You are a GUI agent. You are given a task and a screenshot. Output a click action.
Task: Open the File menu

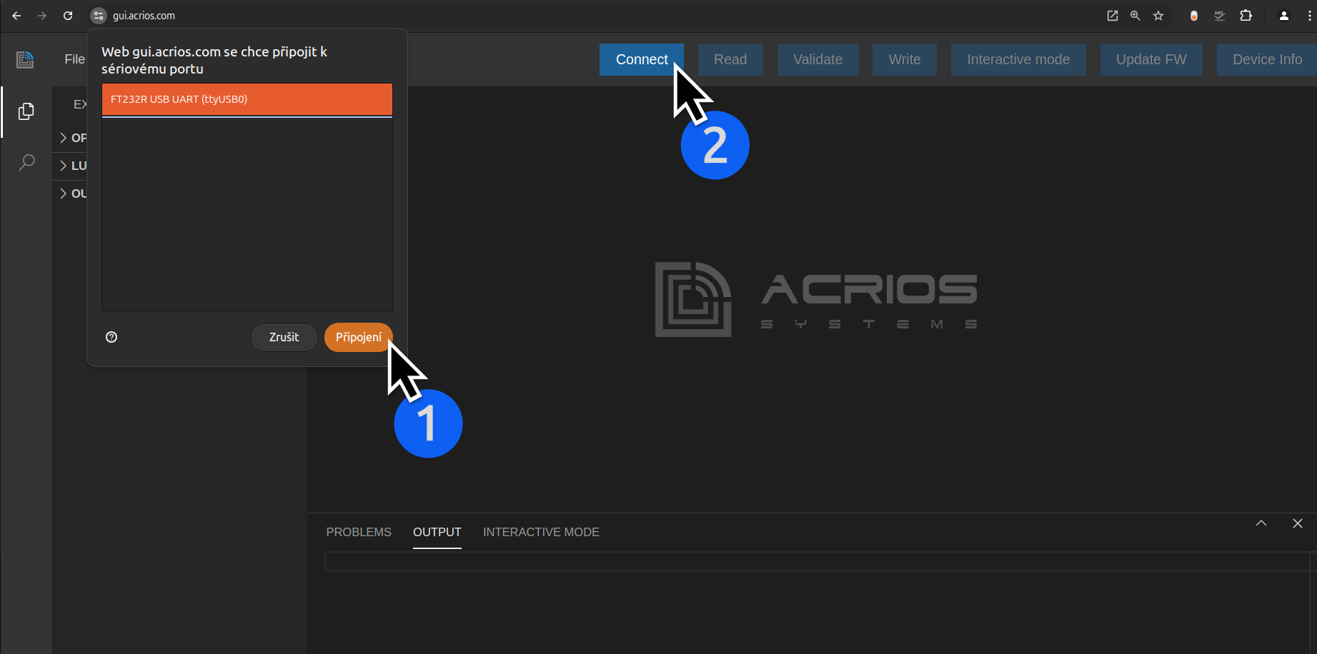pyautogui.click(x=74, y=59)
